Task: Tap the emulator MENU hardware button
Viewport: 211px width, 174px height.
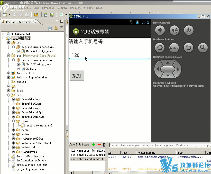Action: pos(174,48)
